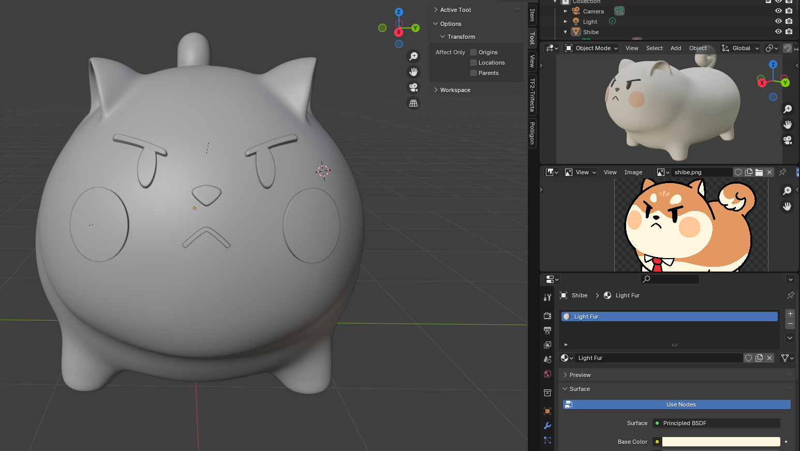Open the Global transform orientation dropdown

(x=740, y=48)
